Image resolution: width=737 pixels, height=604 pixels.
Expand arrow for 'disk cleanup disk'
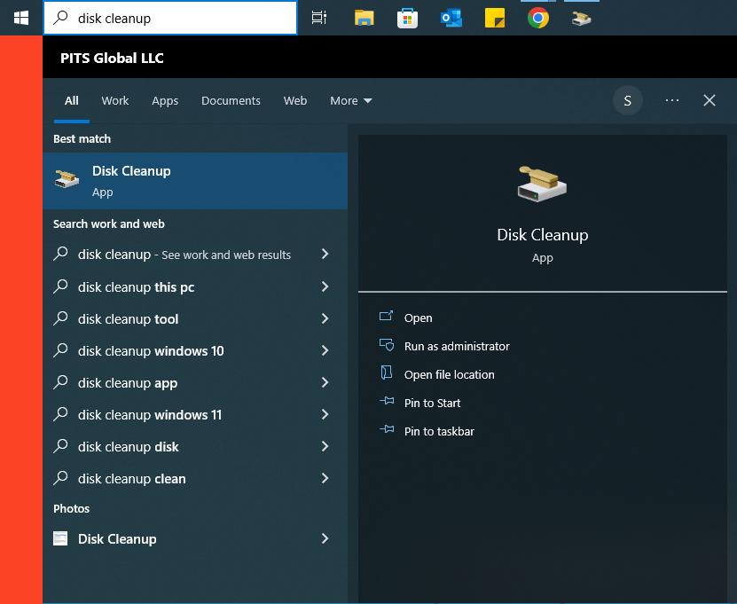325,446
